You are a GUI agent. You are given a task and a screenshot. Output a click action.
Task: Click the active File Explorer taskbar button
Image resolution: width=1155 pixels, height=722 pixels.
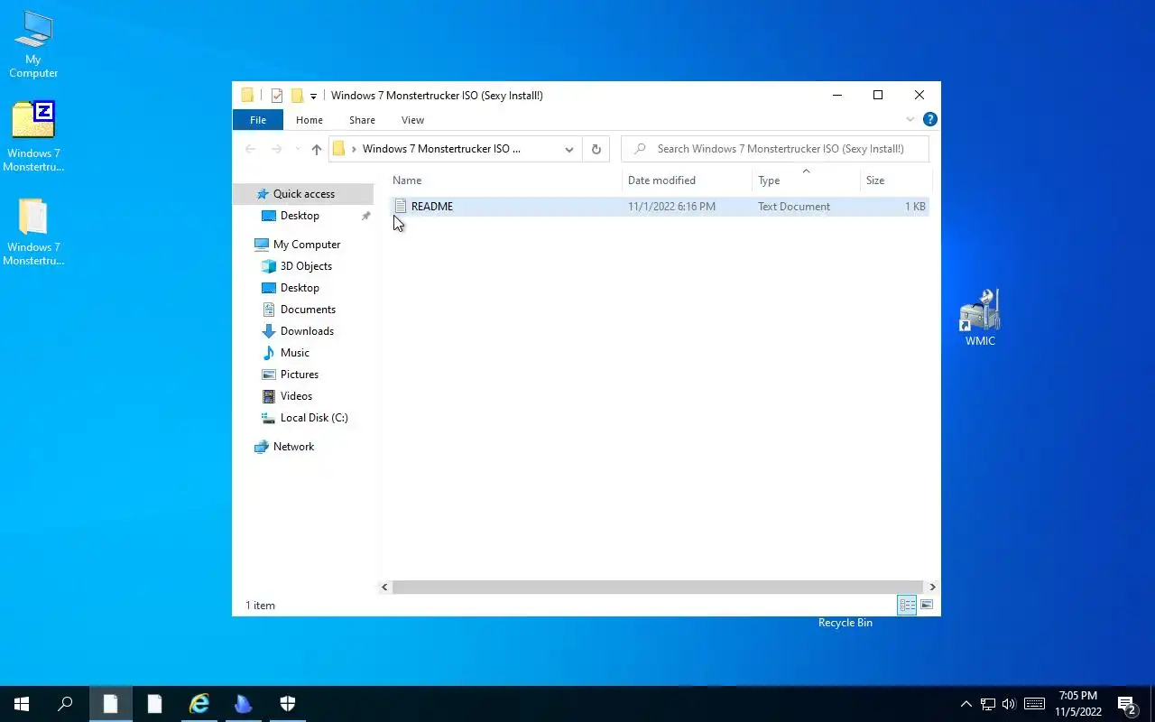coord(110,704)
